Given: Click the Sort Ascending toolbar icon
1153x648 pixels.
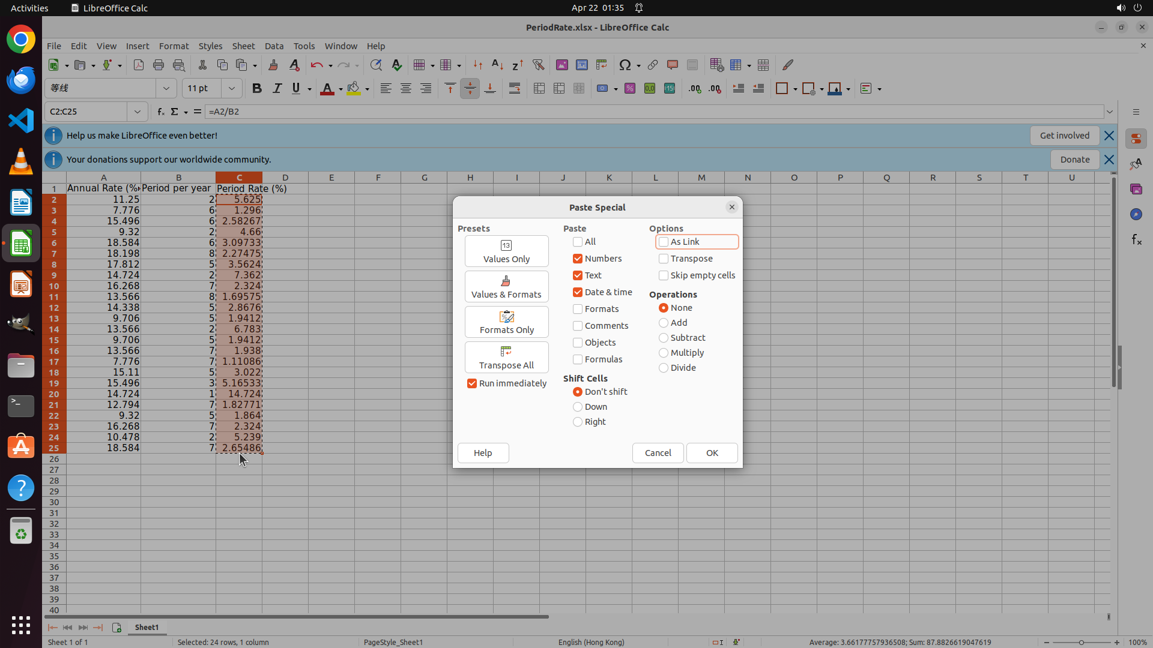Looking at the screenshot, I should tap(497, 65).
